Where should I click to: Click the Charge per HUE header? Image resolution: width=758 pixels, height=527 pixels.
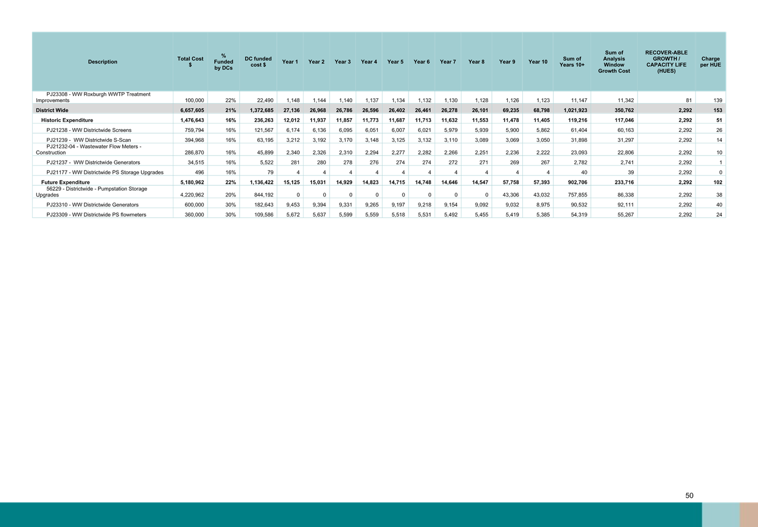click(x=711, y=62)
